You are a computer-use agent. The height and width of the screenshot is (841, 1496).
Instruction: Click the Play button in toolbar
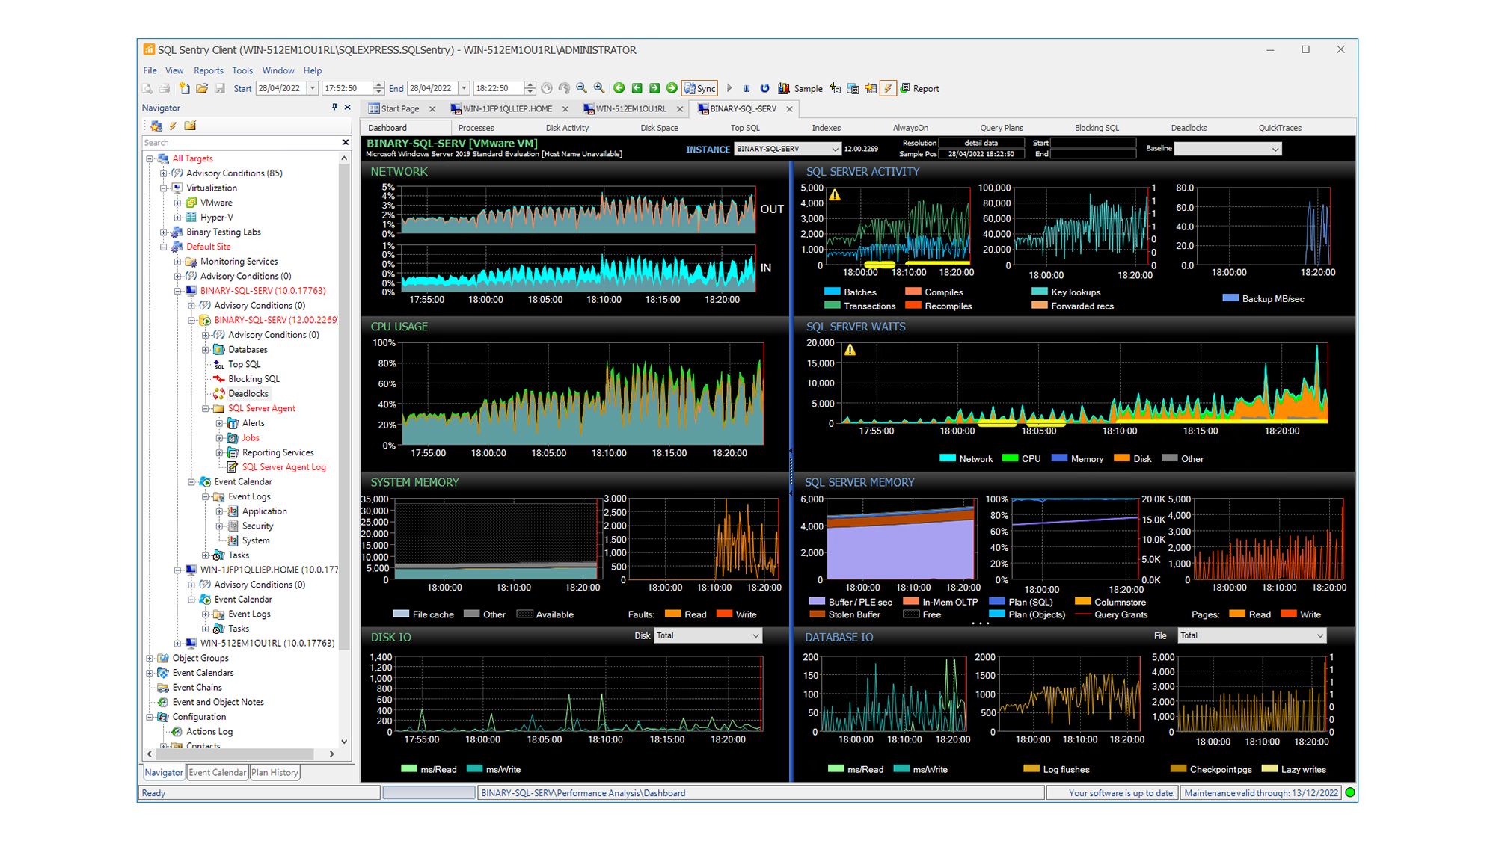[x=729, y=88]
